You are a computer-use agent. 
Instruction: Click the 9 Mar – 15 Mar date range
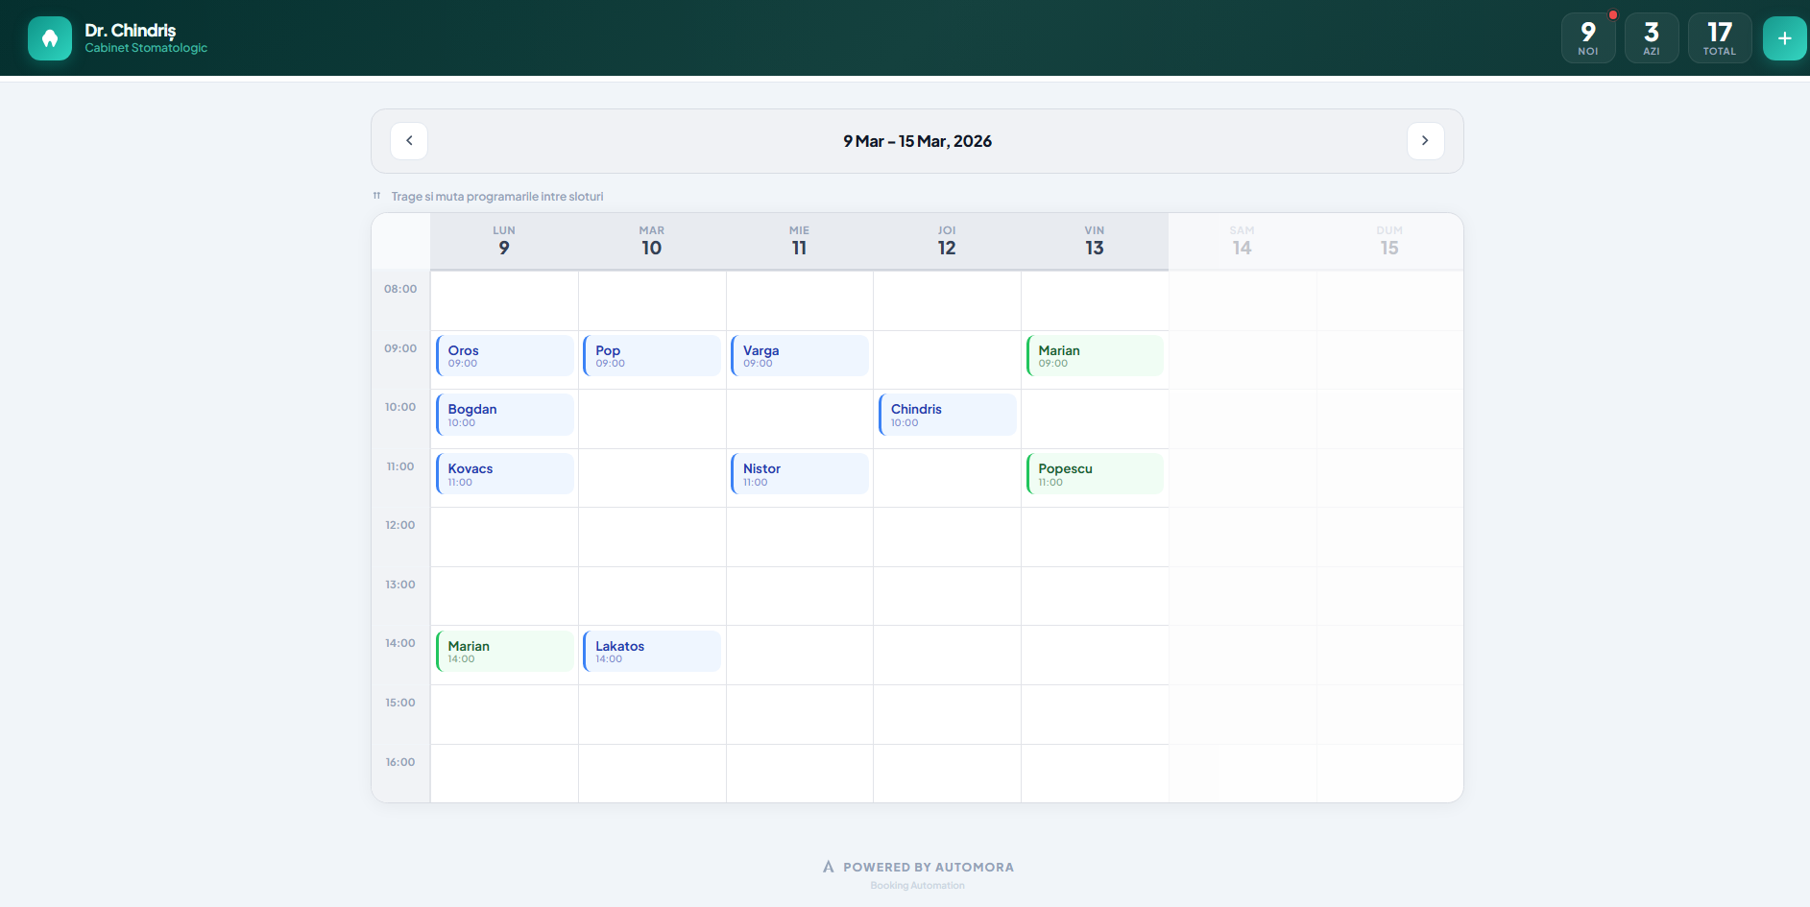pyautogui.click(x=917, y=140)
